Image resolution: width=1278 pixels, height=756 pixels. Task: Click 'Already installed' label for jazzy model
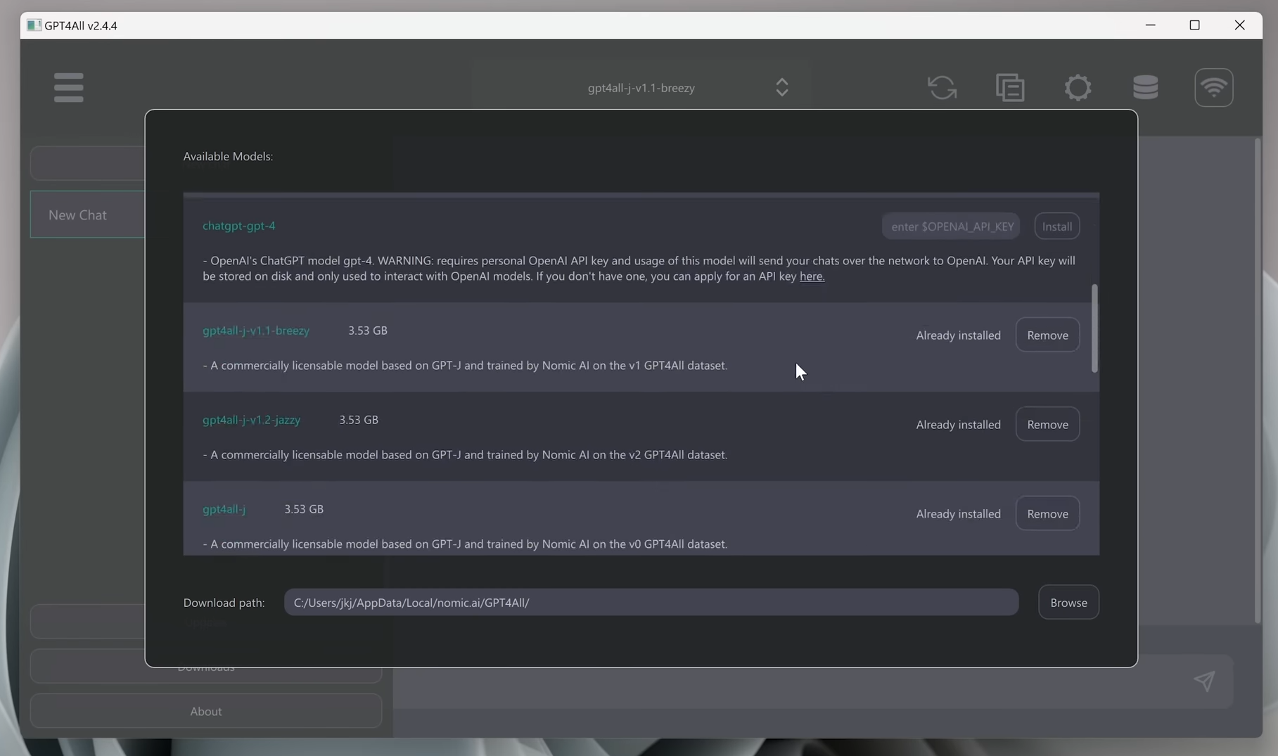click(x=958, y=425)
